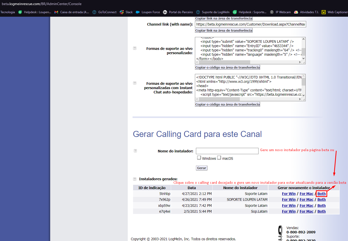This screenshot has height=241, width=348.
Task: Click For Mac link for e7q4wi
Action: pos(306,212)
